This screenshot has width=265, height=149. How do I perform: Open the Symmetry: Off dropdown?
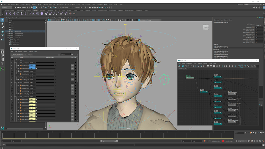[79, 7]
